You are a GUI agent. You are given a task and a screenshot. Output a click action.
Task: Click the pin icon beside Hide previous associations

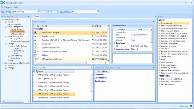point(159,81)
